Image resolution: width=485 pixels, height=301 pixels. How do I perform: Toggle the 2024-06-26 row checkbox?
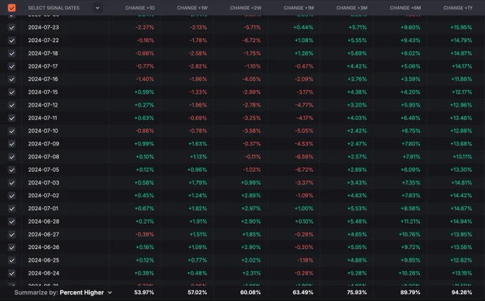[11, 248]
